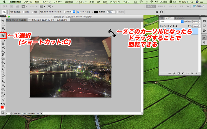Toggle Quick Mask mode
Image resolution: width=207 pixels, height=129 pixels.
3,112
